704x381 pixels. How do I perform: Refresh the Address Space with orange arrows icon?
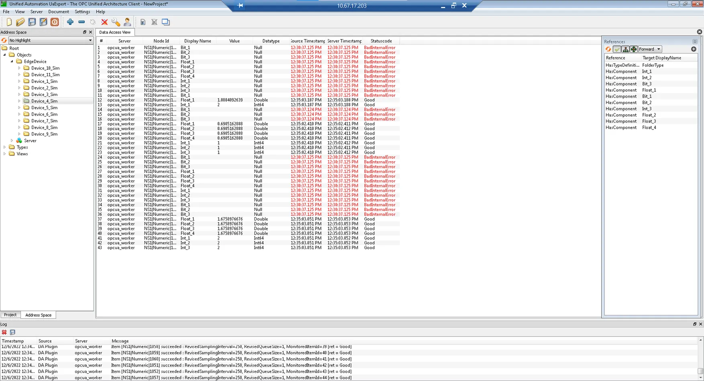[4, 40]
